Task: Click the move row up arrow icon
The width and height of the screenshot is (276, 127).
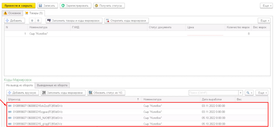Action: point(32,21)
